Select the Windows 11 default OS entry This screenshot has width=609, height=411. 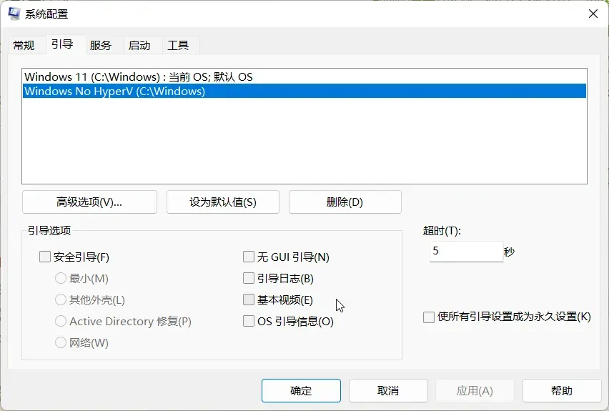pos(304,77)
